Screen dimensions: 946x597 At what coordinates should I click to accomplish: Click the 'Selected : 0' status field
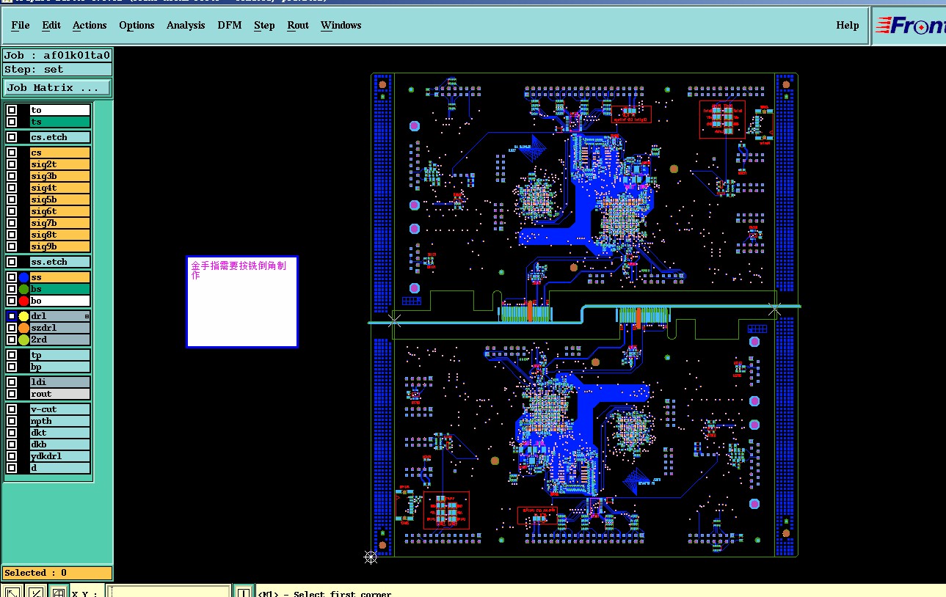click(57, 573)
